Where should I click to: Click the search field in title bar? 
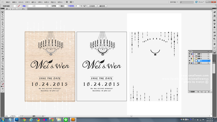pyautogui.click(x=187, y=2)
